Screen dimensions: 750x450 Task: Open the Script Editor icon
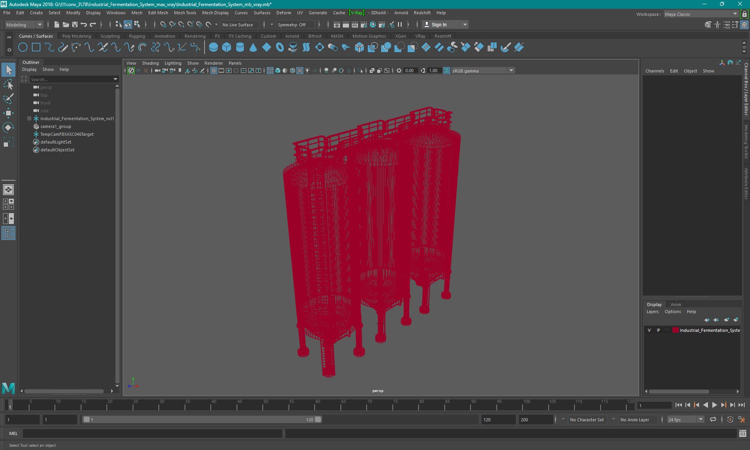(742, 434)
